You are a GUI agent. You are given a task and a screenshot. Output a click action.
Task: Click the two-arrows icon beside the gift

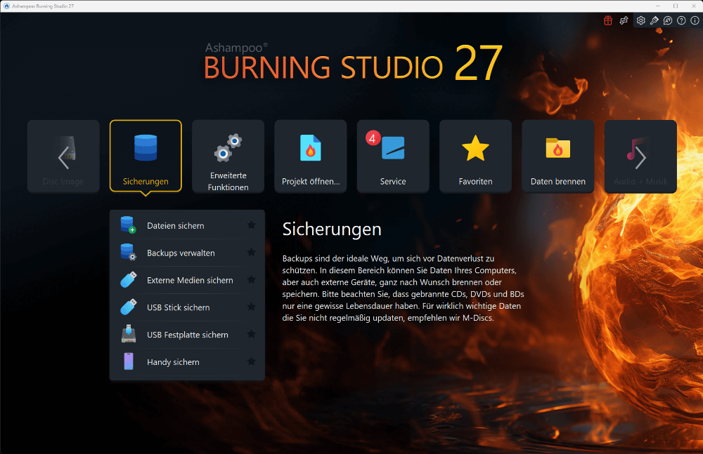click(x=624, y=20)
